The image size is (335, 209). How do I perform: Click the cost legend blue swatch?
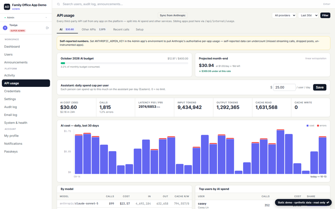(307, 126)
